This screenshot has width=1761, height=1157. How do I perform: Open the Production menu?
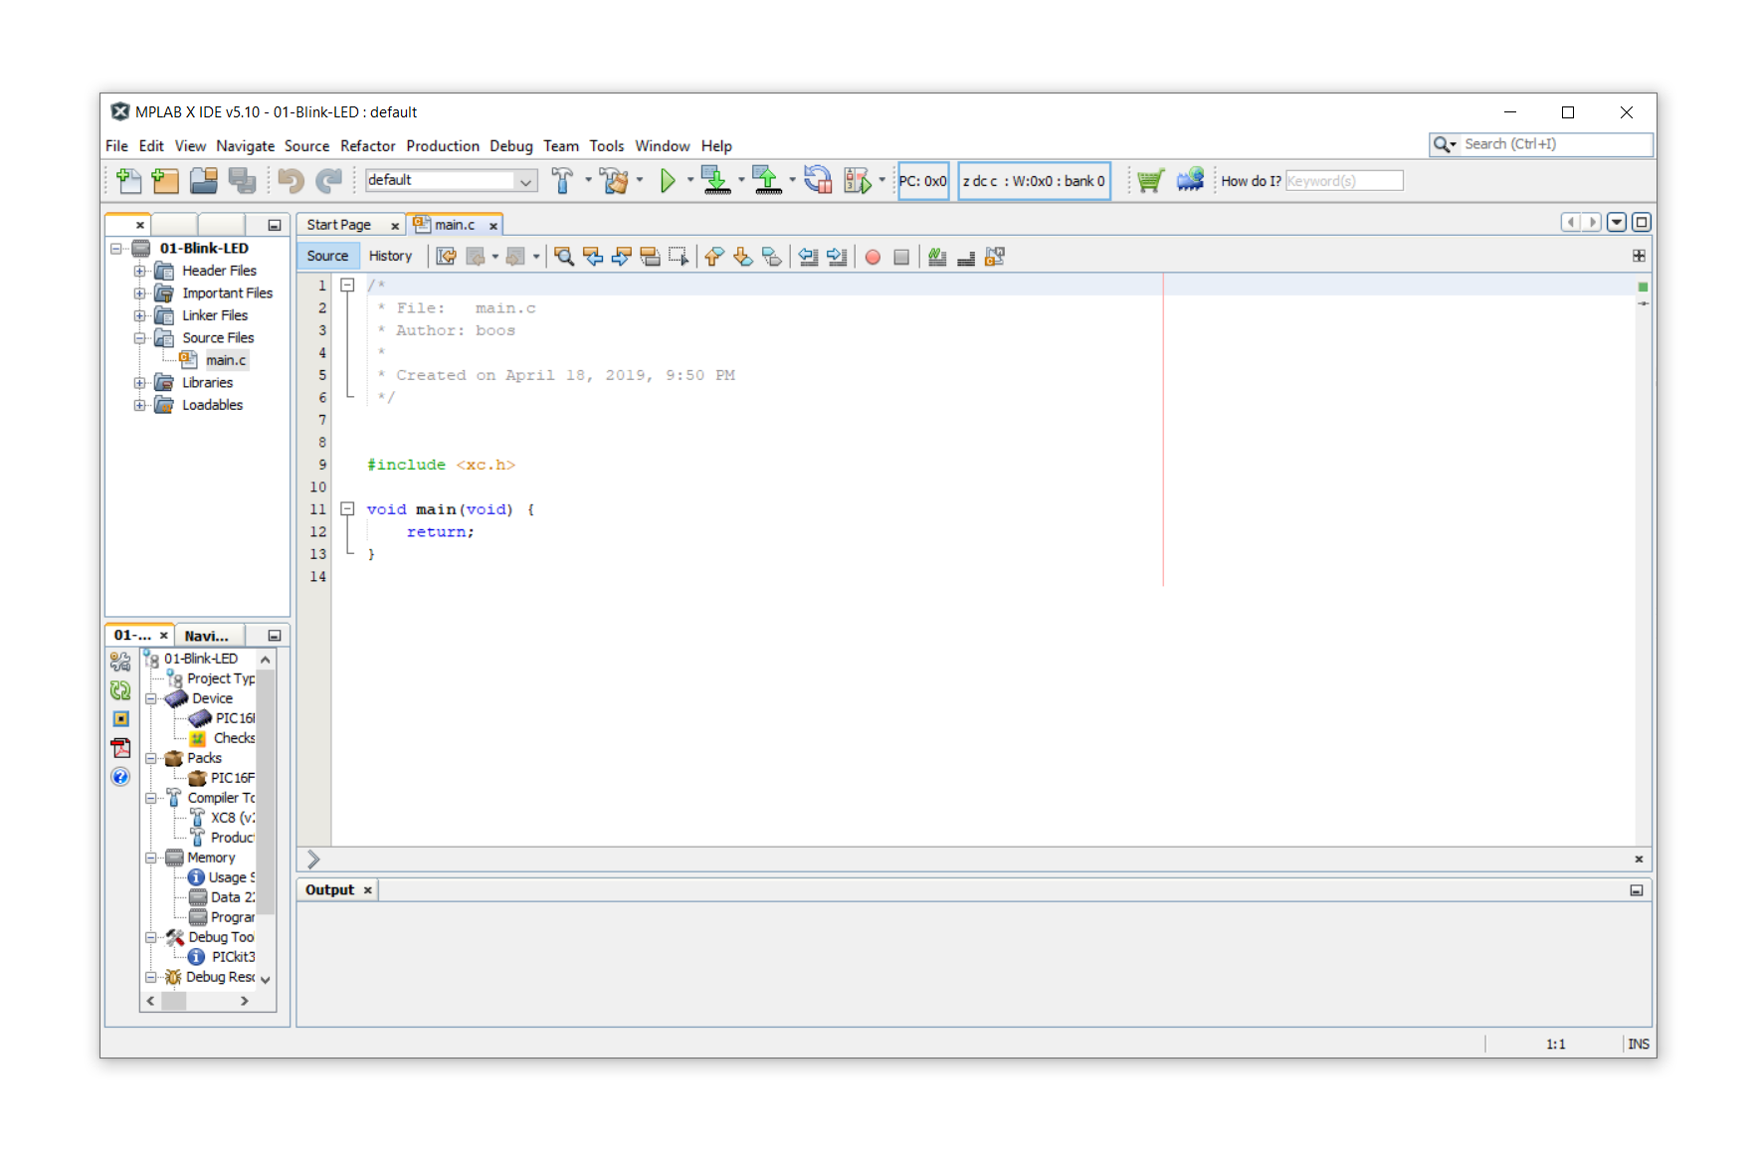(442, 146)
